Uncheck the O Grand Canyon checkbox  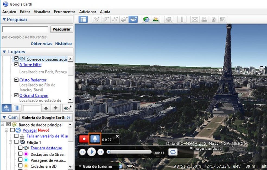(16, 95)
